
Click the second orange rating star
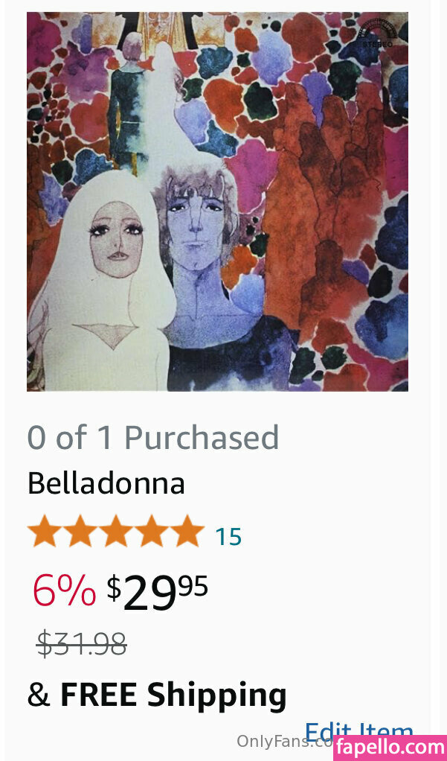click(x=80, y=532)
